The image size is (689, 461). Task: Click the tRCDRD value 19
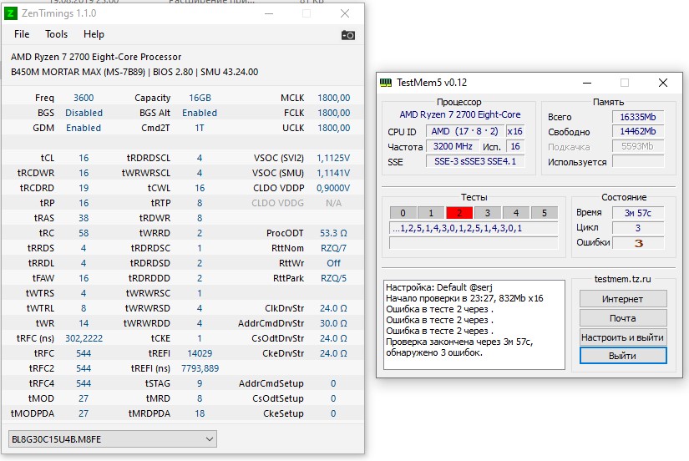[x=84, y=188]
